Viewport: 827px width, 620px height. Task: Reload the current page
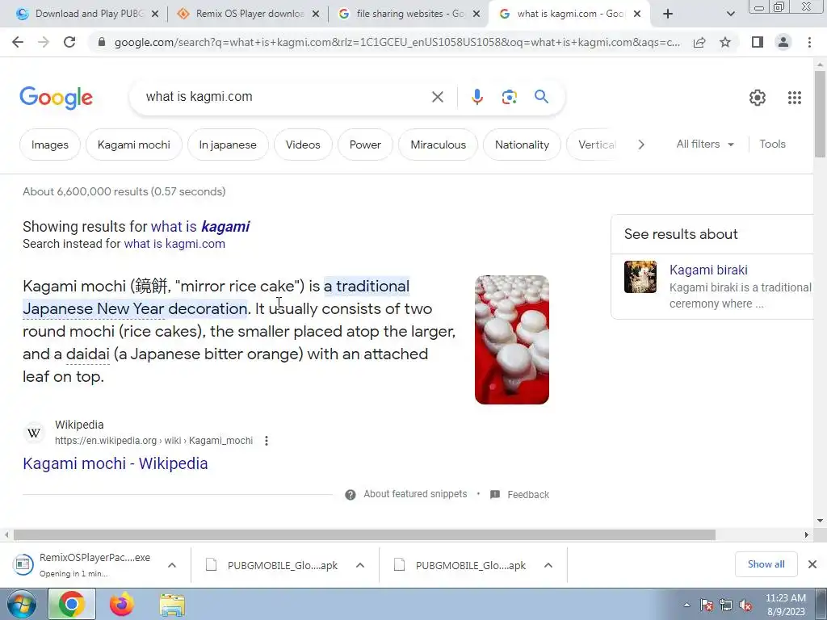pos(69,42)
